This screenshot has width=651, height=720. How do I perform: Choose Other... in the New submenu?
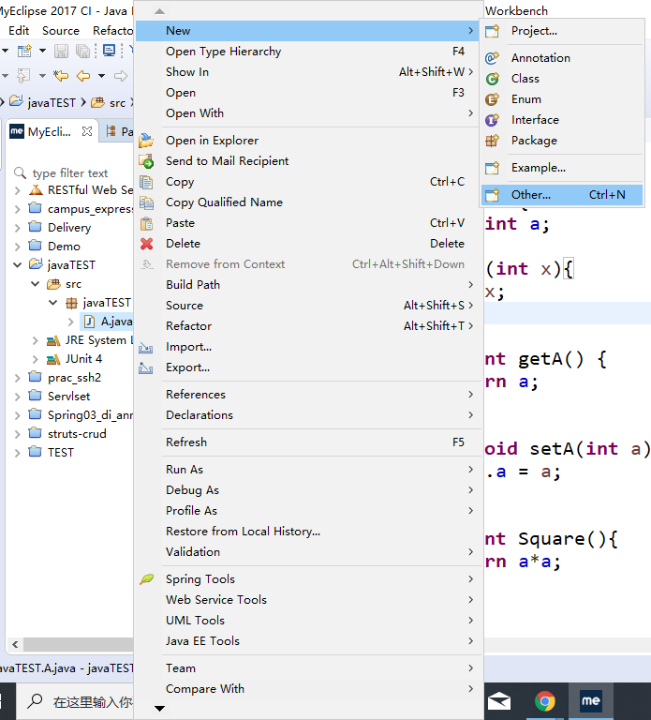[561, 195]
